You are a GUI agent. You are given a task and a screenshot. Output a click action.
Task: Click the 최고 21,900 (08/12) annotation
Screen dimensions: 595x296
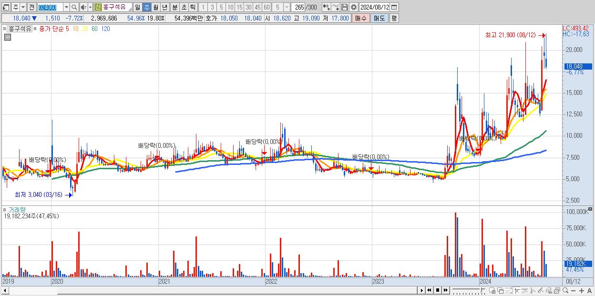[510, 35]
